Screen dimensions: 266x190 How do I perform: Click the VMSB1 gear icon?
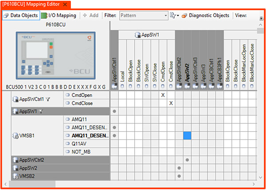point(14,136)
